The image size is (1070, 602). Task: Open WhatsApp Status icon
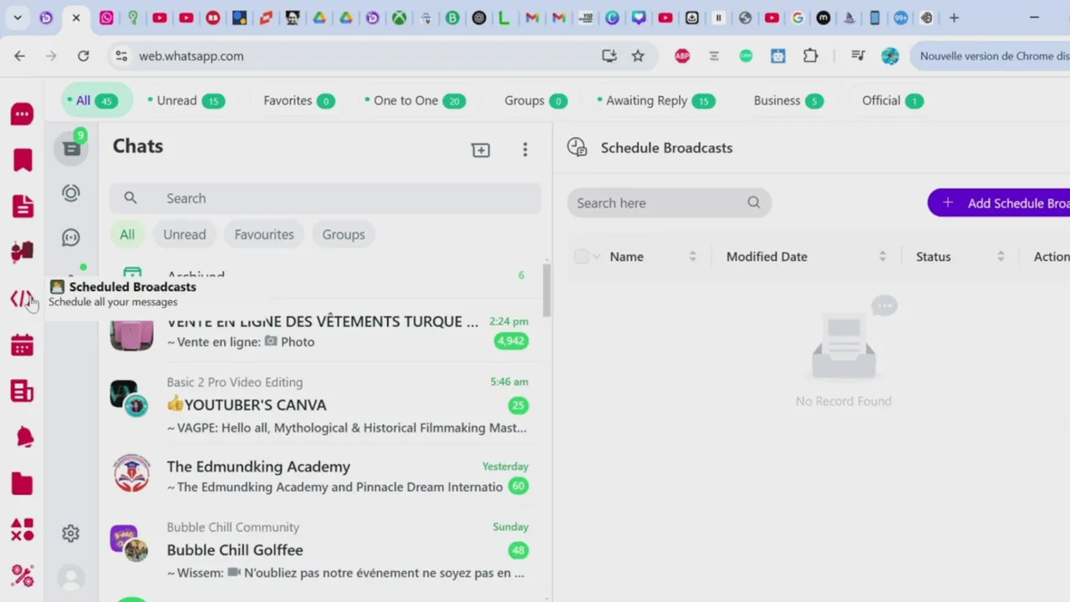tap(71, 193)
